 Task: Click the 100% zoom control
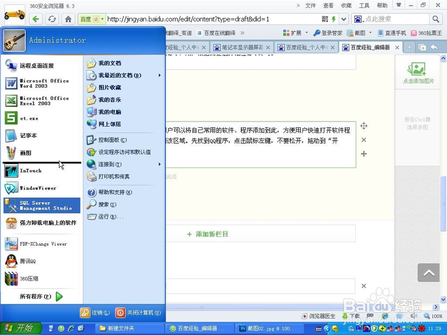tap(433, 316)
